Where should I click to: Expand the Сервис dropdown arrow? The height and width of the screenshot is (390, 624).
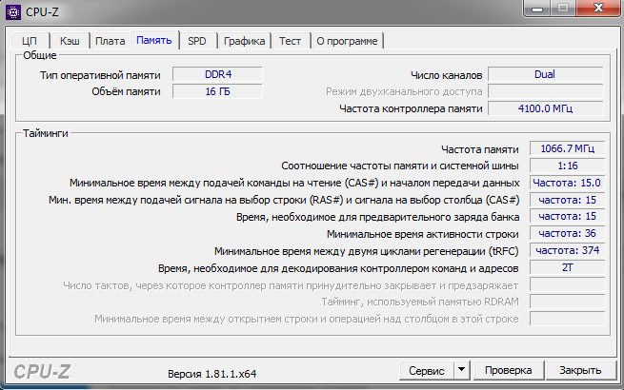[462, 371]
